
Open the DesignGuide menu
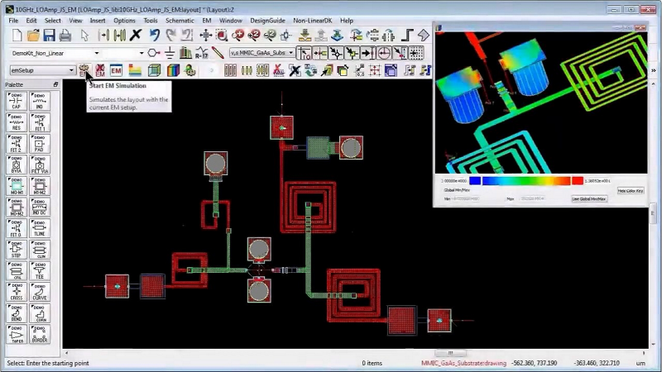click(x=267, y=20)
